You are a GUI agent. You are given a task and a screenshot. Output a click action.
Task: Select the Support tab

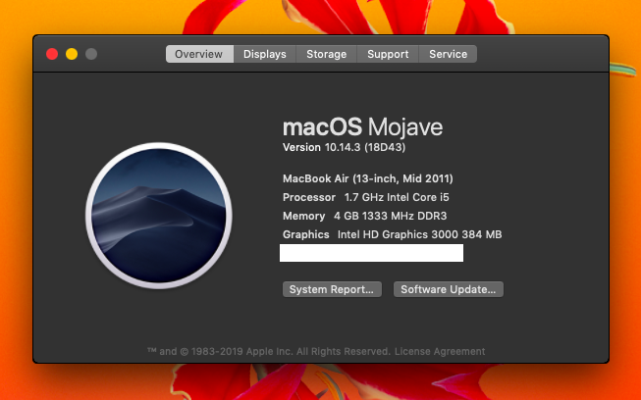pos(388,54)
